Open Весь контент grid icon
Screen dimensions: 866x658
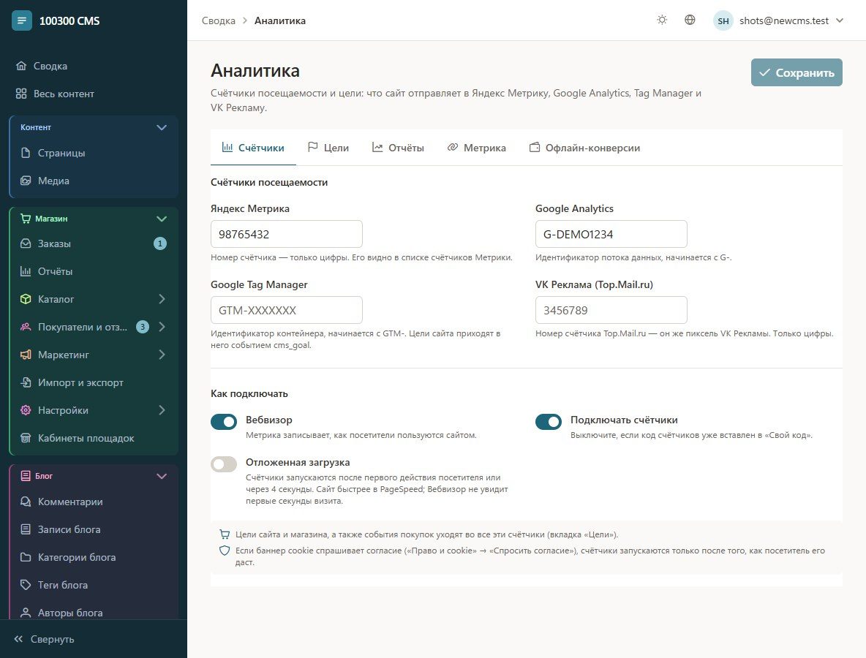click(x=21, y=94)
